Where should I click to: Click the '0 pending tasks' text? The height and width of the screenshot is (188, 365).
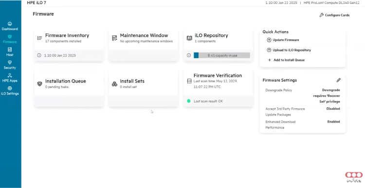(57, 87)
